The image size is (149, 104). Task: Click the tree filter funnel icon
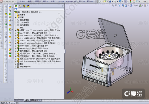16,9
